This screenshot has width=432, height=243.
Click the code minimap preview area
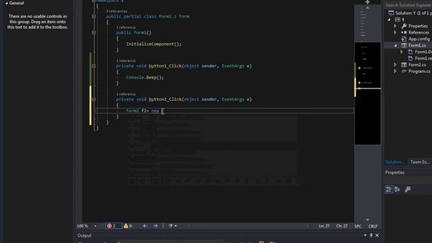point(367,94)
